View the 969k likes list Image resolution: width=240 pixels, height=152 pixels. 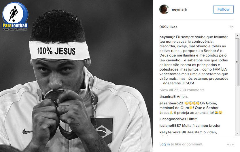[168, 27]
